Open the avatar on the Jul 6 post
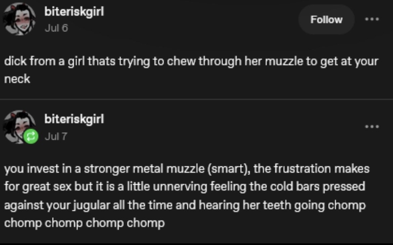Screen dimensions: 393x245 (x=19, y=19)
